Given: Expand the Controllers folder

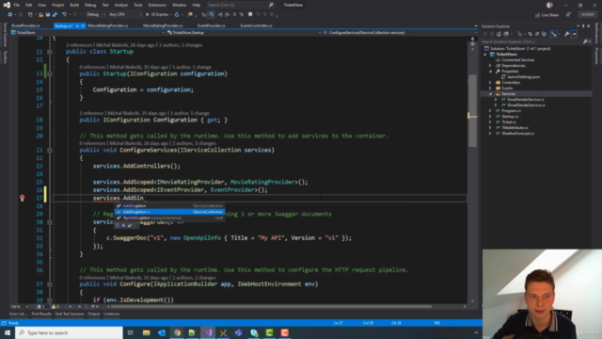Looking at the screenshot, I should [490, 82].
